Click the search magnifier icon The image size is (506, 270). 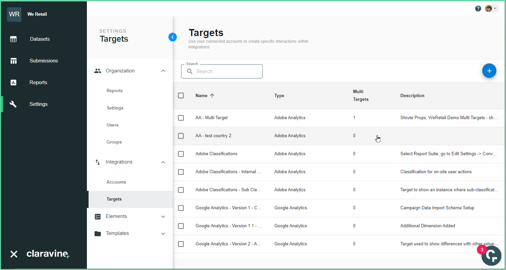(x=190, y=71)
